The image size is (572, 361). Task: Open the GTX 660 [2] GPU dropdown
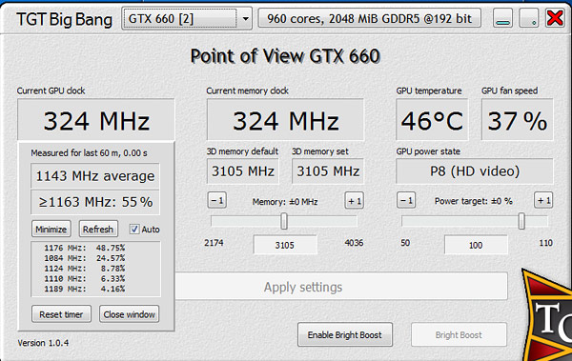187,18
